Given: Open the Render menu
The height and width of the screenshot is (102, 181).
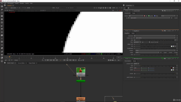Looking at the screenshot, I should (22, 3).
